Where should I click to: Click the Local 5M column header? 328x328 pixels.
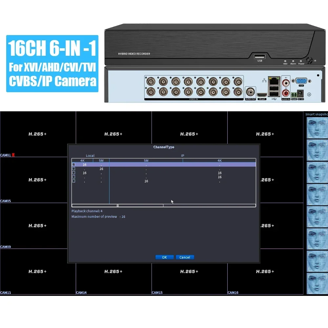[101, 160]
